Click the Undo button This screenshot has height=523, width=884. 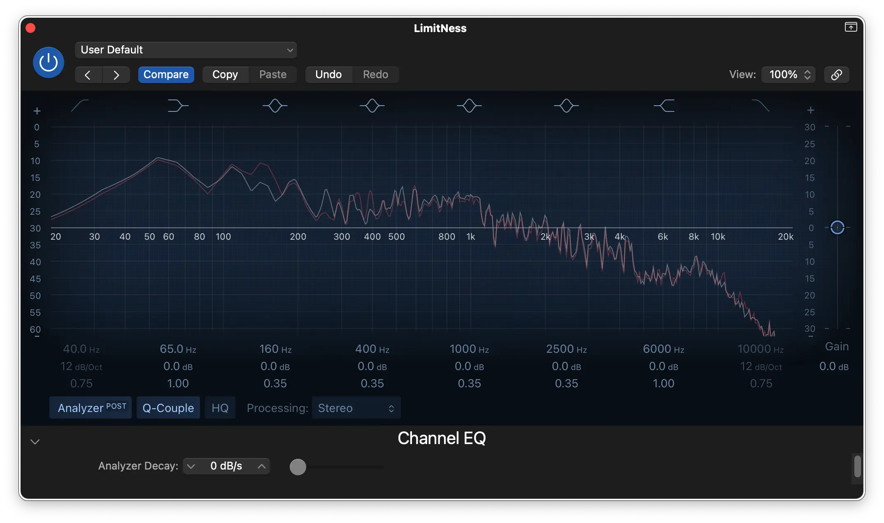(328, 74)
